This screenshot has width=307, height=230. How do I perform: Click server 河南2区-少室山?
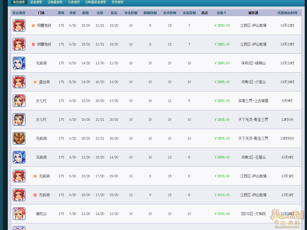253,82
